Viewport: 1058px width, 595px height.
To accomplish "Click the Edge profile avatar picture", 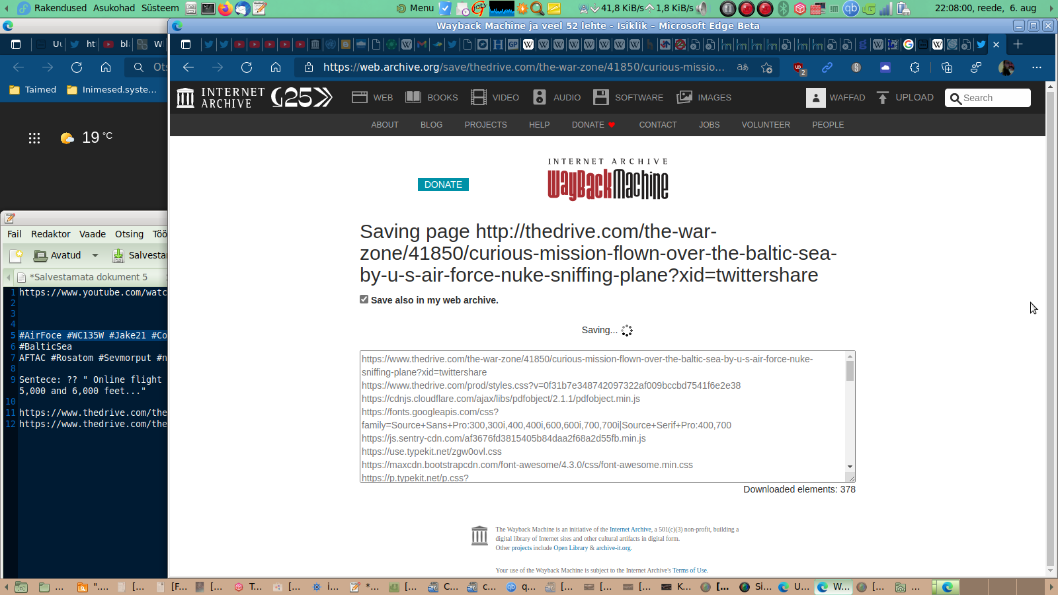I will (x=1006, y=67).
